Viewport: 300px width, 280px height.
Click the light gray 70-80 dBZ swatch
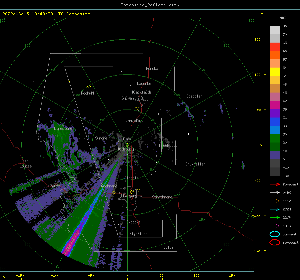coord(275,30)
